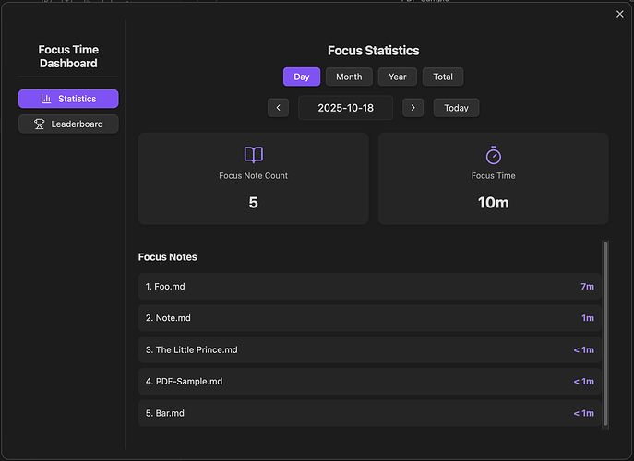
Task: Click the Focus Notes list scrollbar
Action: (x=605, y=332)
